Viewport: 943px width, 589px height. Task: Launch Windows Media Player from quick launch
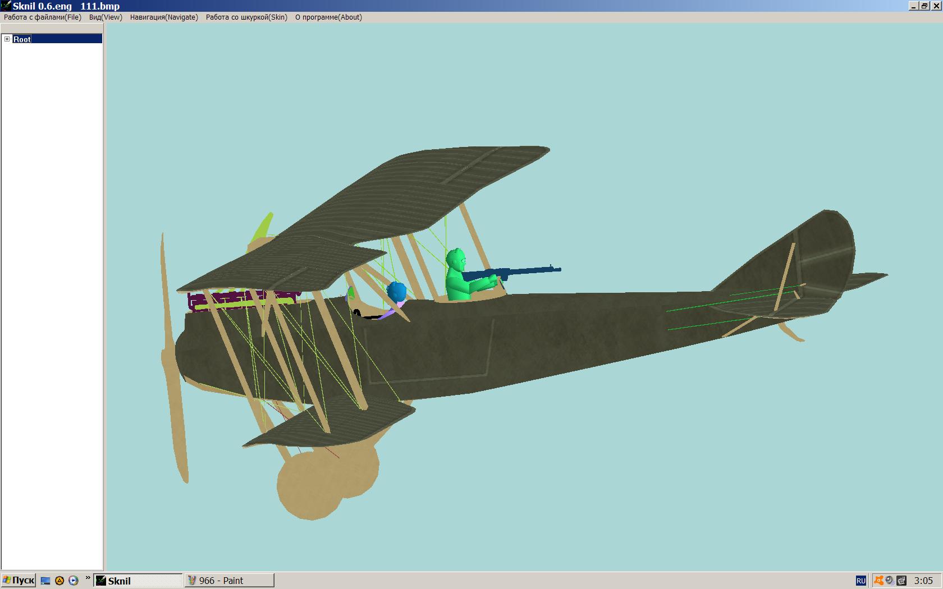pyautogui.click(x=74, y=581)
